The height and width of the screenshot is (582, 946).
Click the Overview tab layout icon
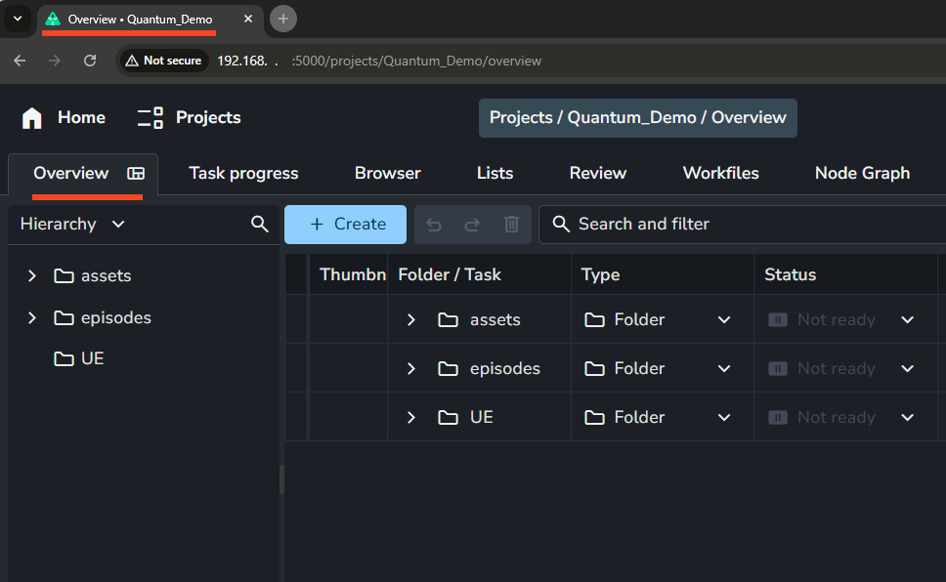pyautogui.click(x=136, y=174)
